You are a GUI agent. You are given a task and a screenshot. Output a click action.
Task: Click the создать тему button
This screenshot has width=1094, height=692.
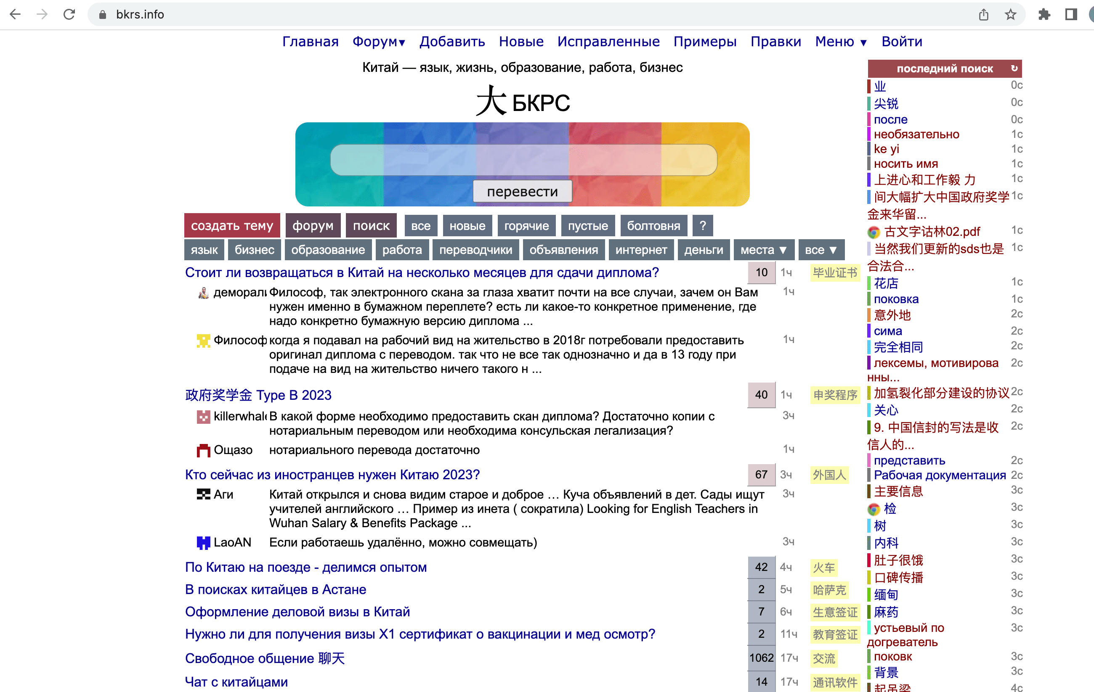pos(232,226)
